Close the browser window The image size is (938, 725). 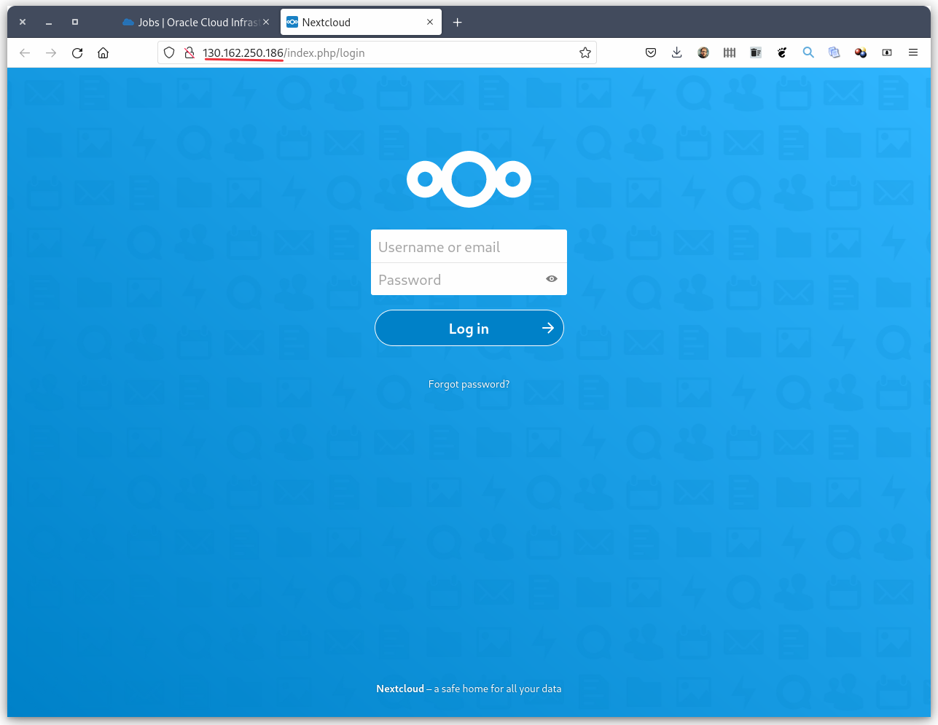pyautogui.click(x=23, y=22)
